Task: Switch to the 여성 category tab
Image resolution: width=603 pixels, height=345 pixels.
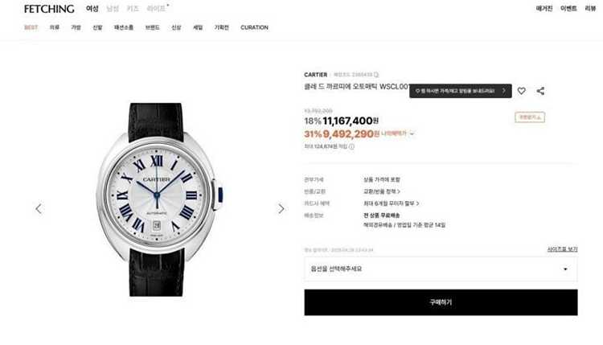Action: pyautogui.click(x=92, y=9)
